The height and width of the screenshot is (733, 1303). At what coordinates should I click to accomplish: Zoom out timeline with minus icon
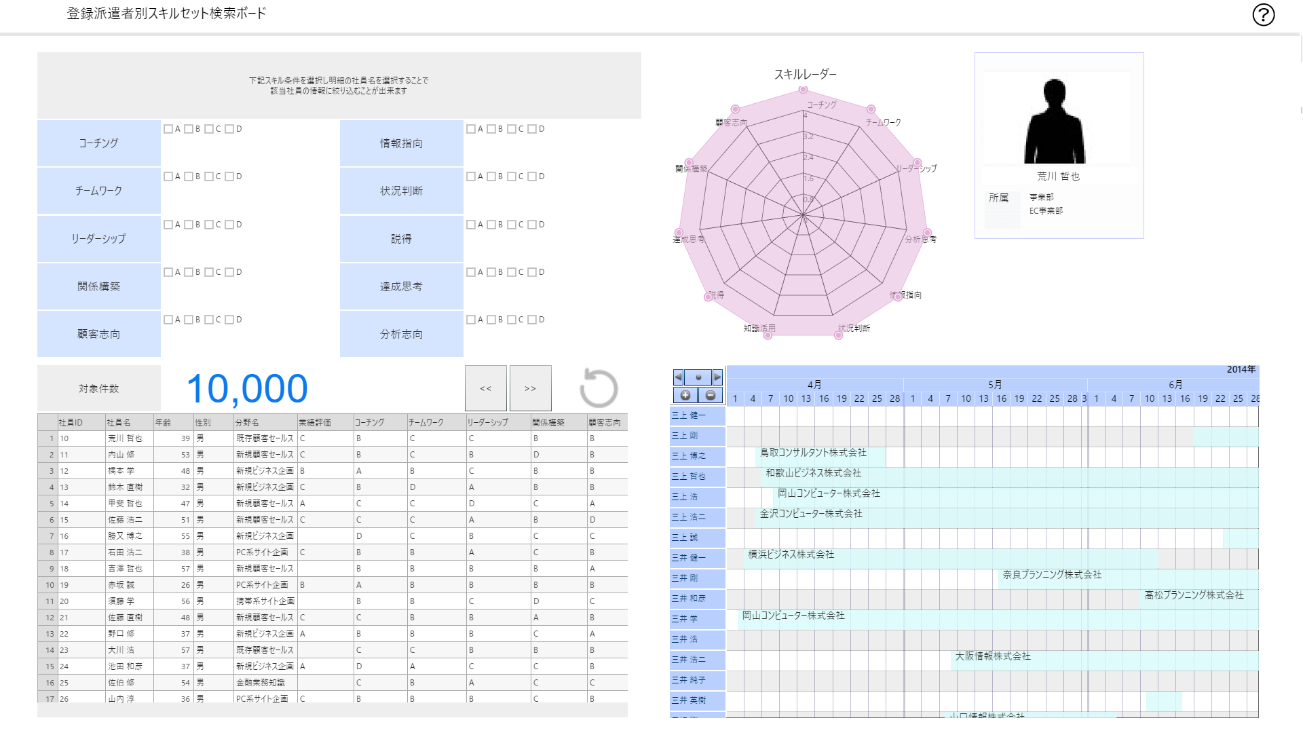(x=710, y=395)
